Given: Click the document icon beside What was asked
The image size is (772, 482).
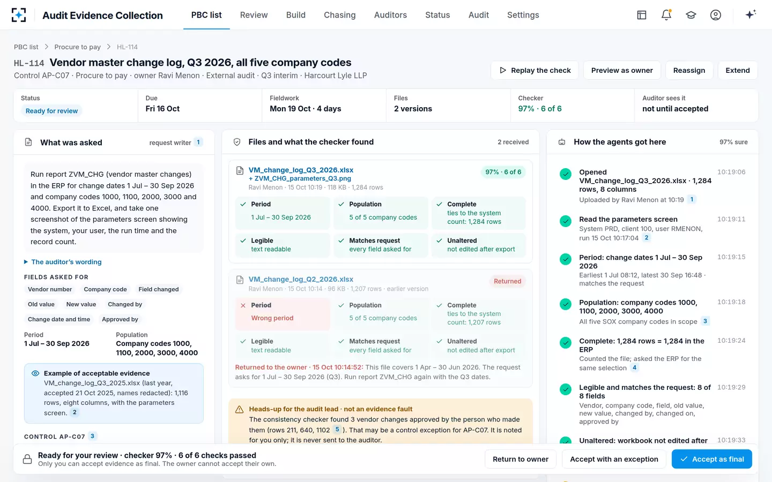Looking at the screenshot, I should (28, 142).
